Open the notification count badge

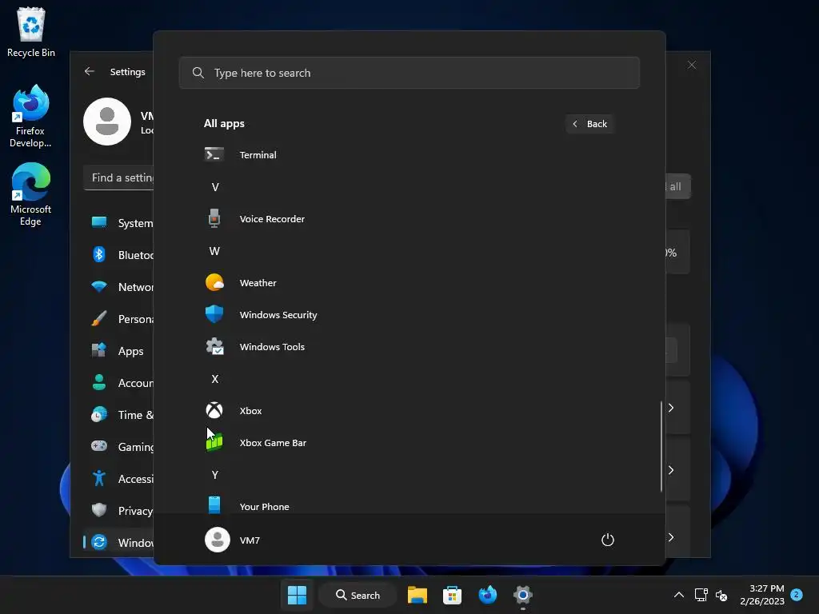coord(797,595)
